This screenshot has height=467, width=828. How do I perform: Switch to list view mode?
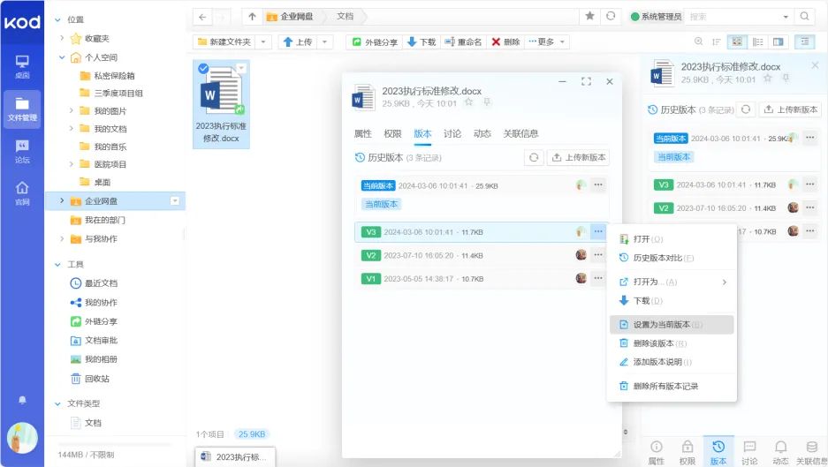pos(758,41)
